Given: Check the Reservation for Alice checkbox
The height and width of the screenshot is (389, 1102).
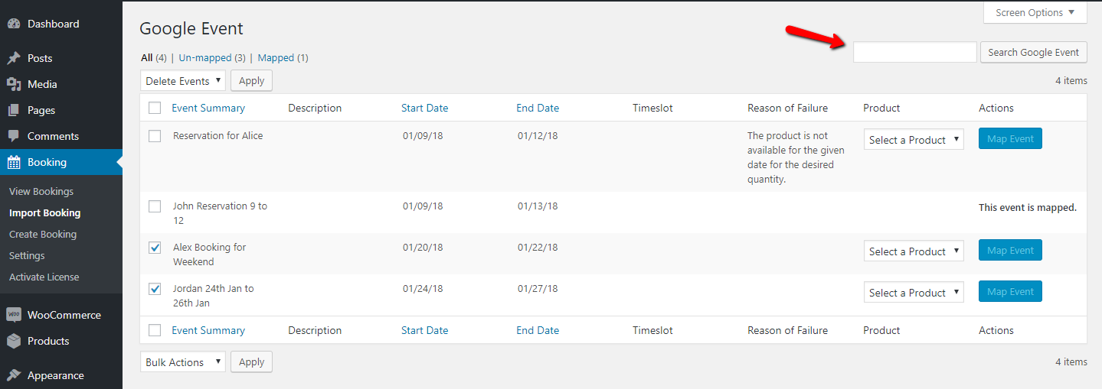Looking at the screenshot, I should pos(155,136).
